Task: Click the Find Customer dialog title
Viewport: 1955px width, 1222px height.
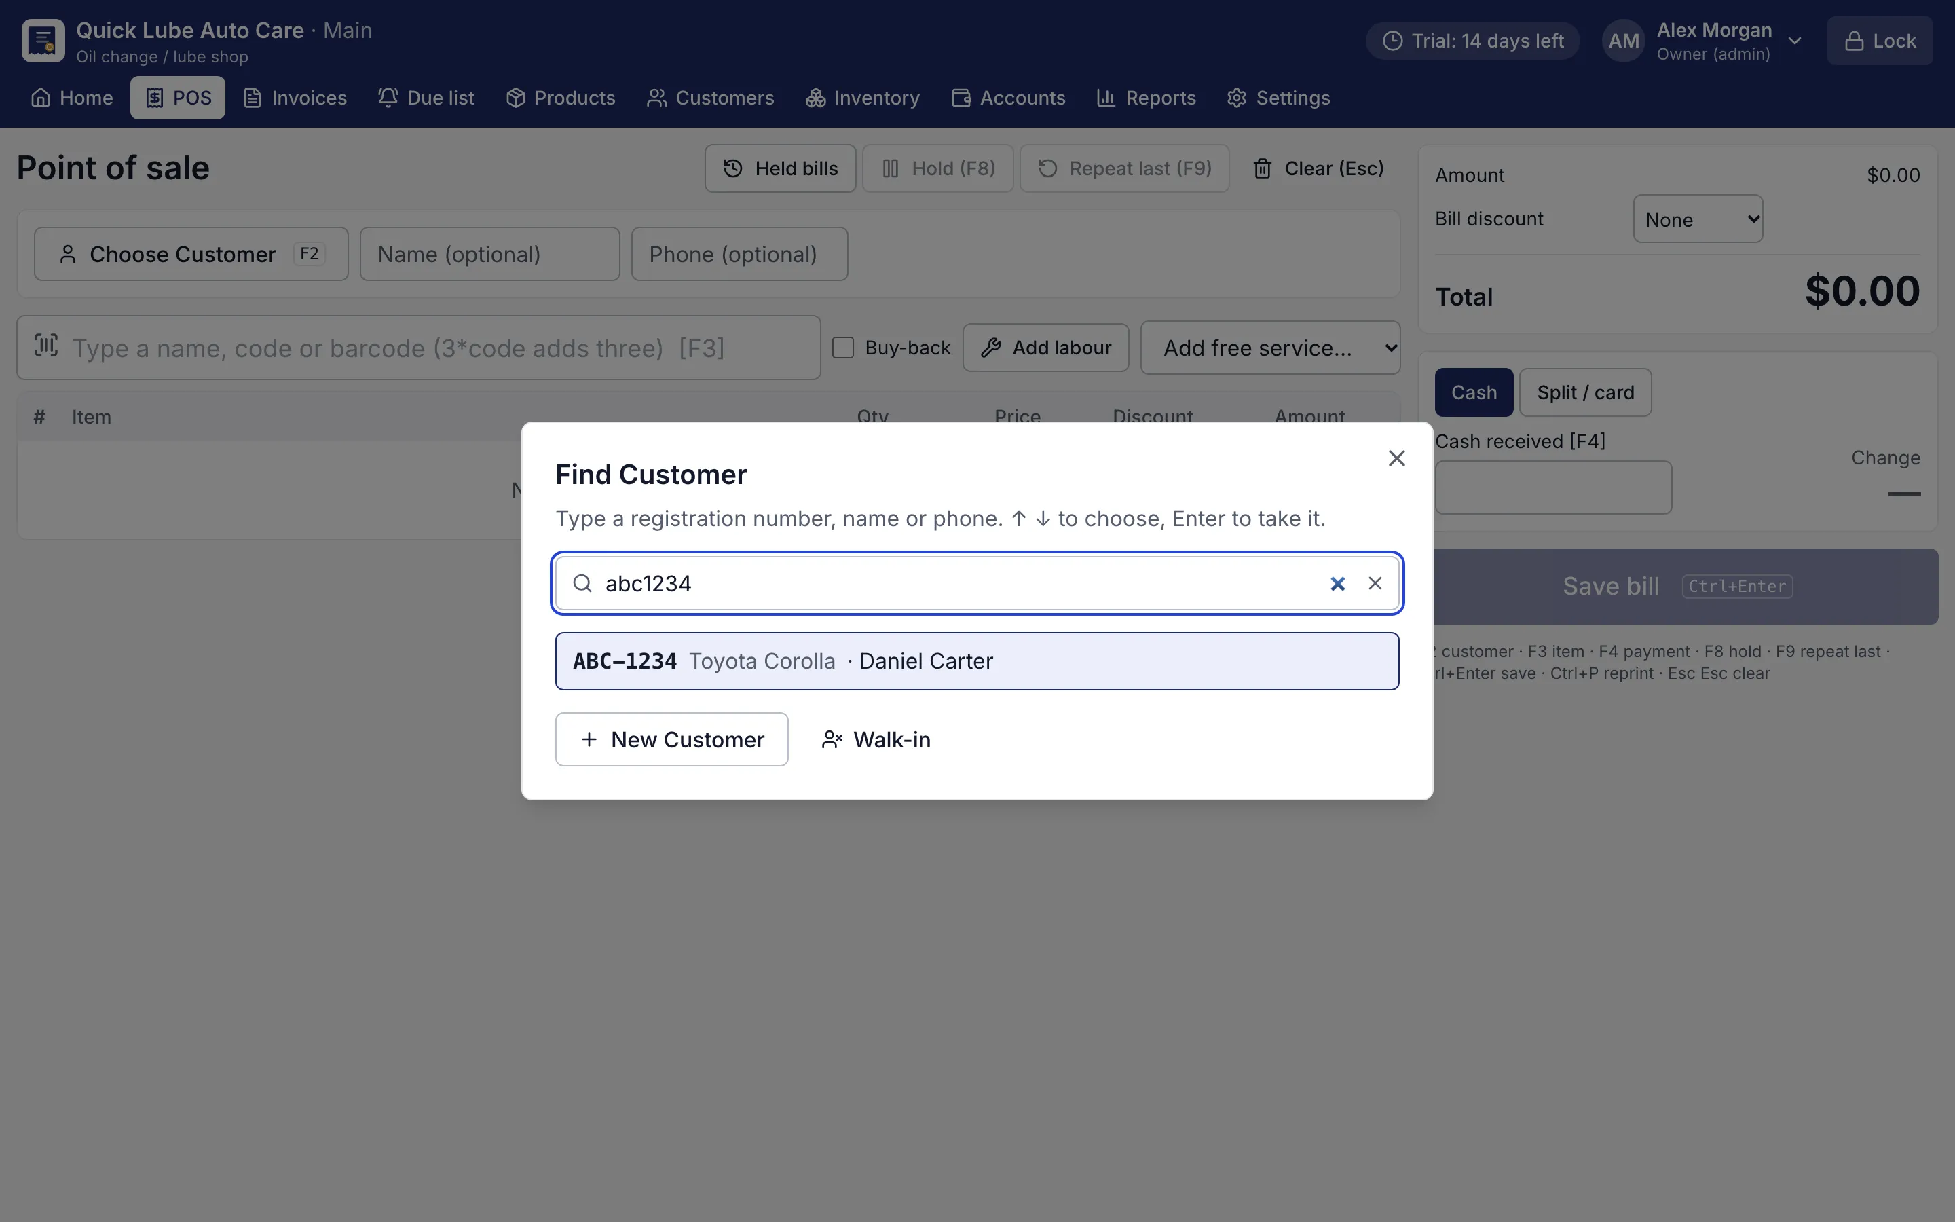Action: tap(651, 475)
